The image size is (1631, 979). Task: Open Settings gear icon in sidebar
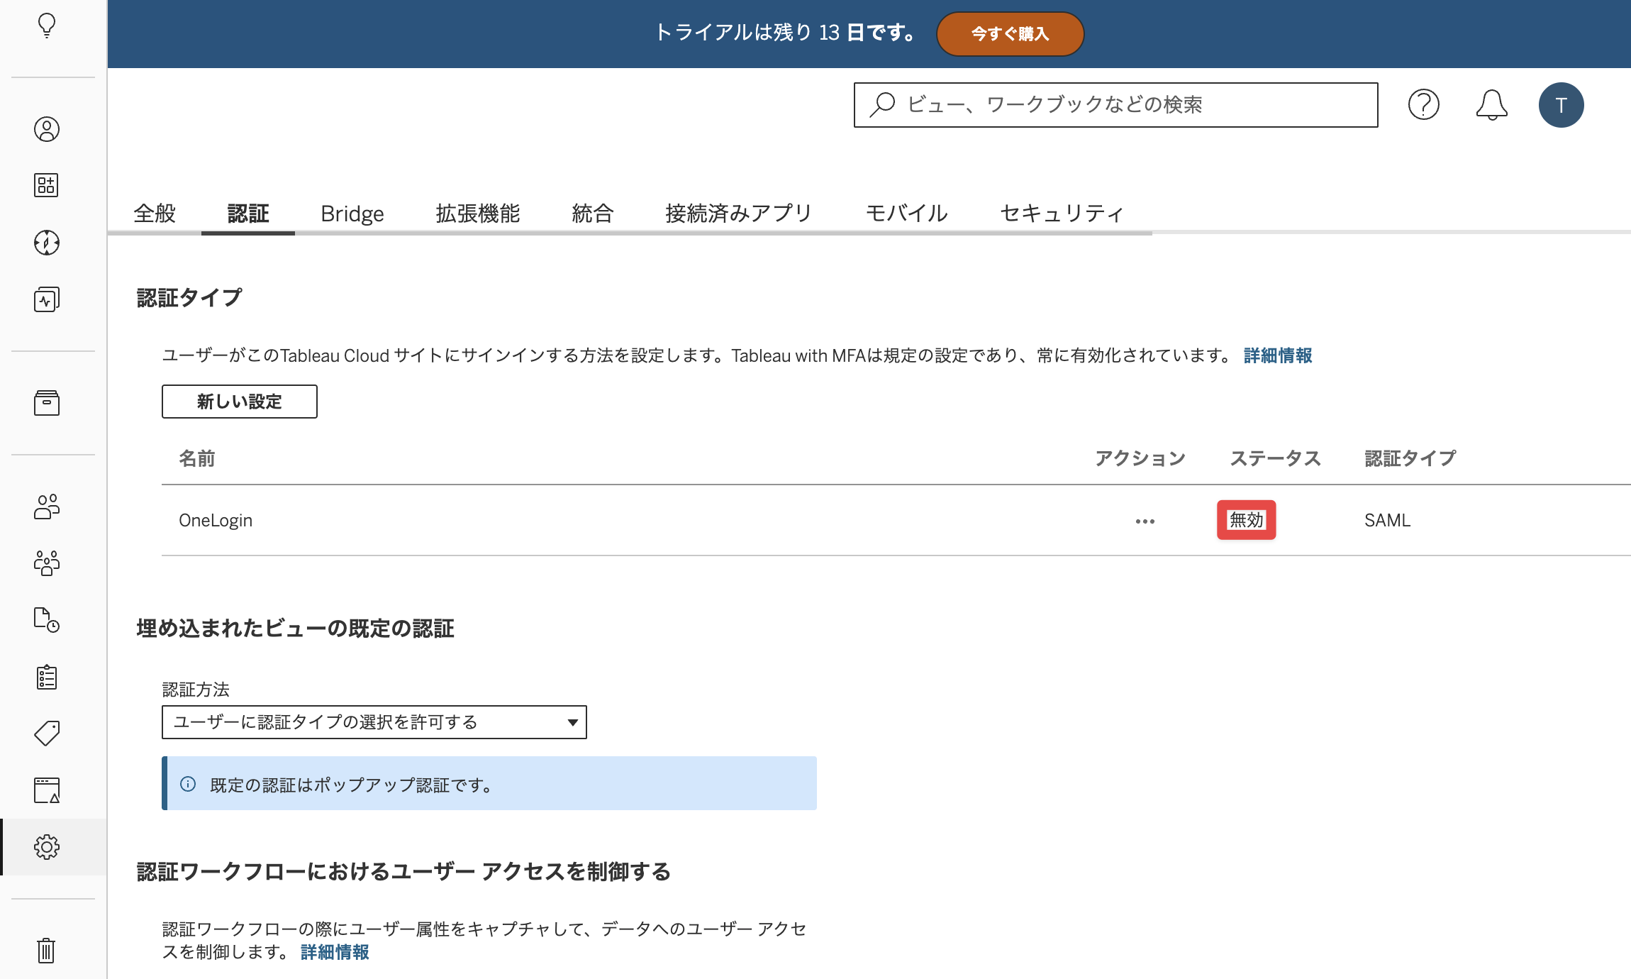click(47, 847)
